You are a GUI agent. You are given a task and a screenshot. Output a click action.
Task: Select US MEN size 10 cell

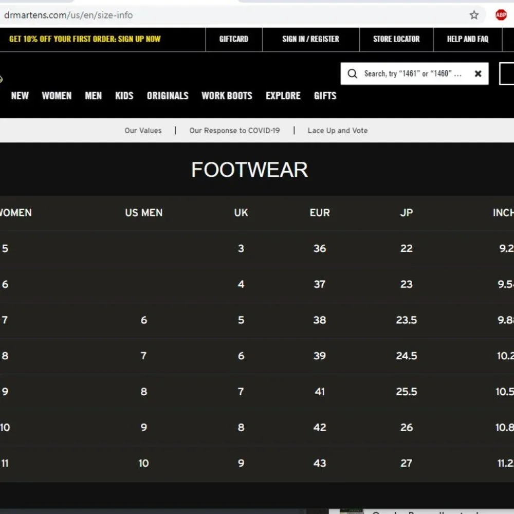click(143, 463)
